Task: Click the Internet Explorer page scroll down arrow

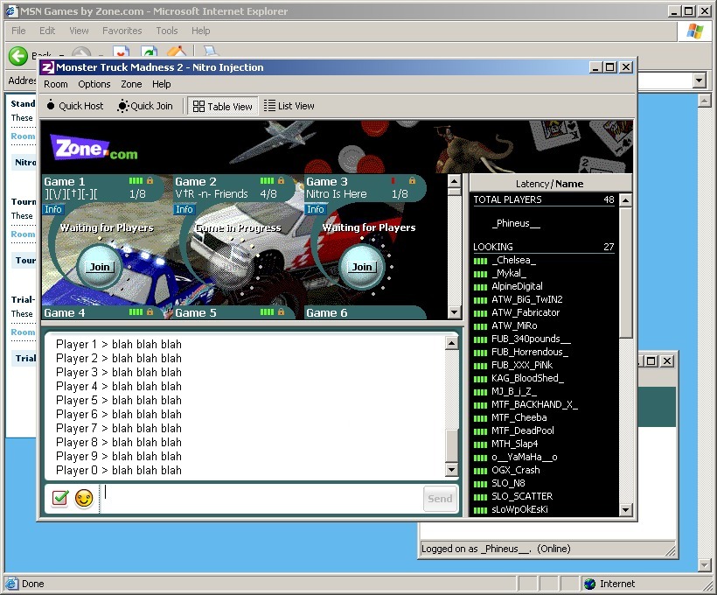Action: pos(705,566)
